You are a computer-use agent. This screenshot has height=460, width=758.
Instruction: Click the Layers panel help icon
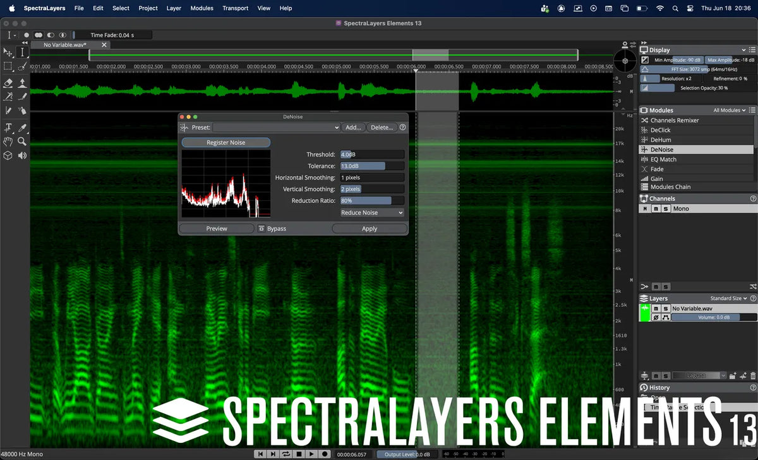coord(753,298)
